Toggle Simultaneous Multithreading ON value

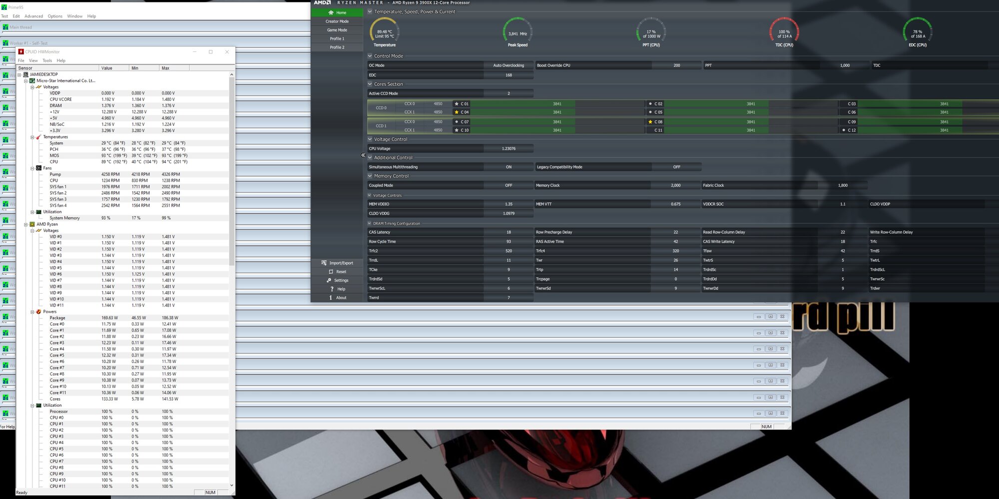pos(508,167)
